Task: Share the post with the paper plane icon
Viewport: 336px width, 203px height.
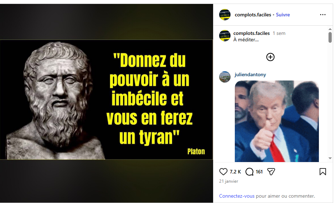Action: (x=271, y=172)
